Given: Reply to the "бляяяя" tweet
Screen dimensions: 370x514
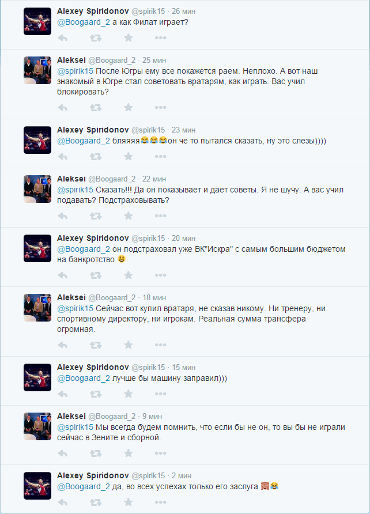Looking at the screenshot, I should click(63, 157).
